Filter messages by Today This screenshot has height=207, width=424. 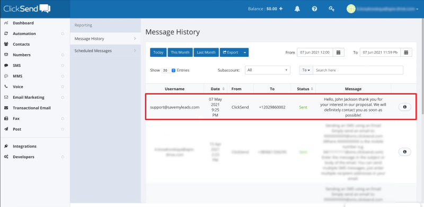pyautogui.click(x=158, y=53)
